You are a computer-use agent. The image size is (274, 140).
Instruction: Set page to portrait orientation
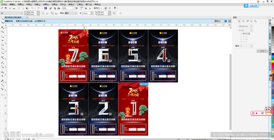[43, 13]
